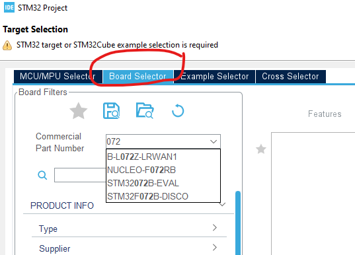Click the reset filters circular arrow icon
355x255 pixels.
coord(178,110)
